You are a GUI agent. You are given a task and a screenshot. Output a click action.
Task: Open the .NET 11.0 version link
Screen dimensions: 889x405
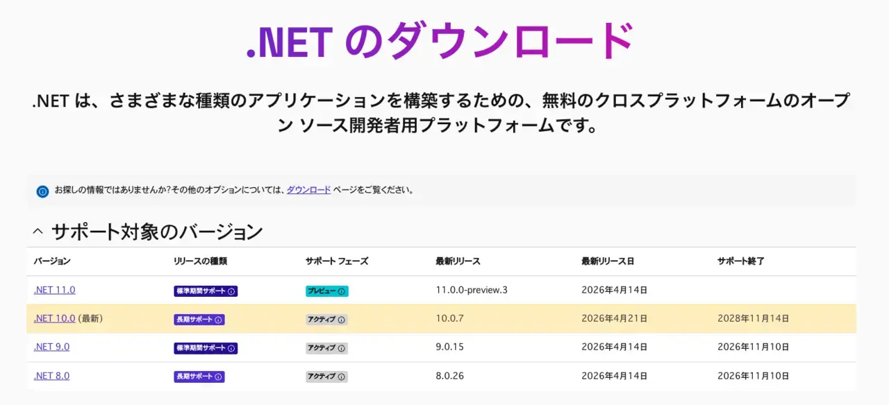54,290
